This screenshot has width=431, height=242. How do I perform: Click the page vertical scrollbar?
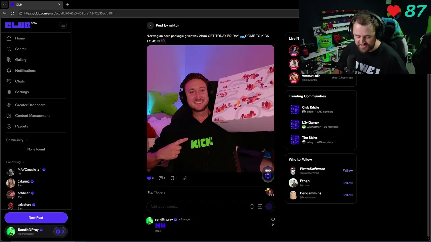tap(429, 155)
